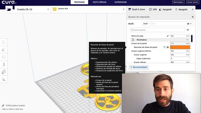Click the pencil icon beside CCR10_battery-bracket
This screenshot has height=113, width=201.
[3, 105]
